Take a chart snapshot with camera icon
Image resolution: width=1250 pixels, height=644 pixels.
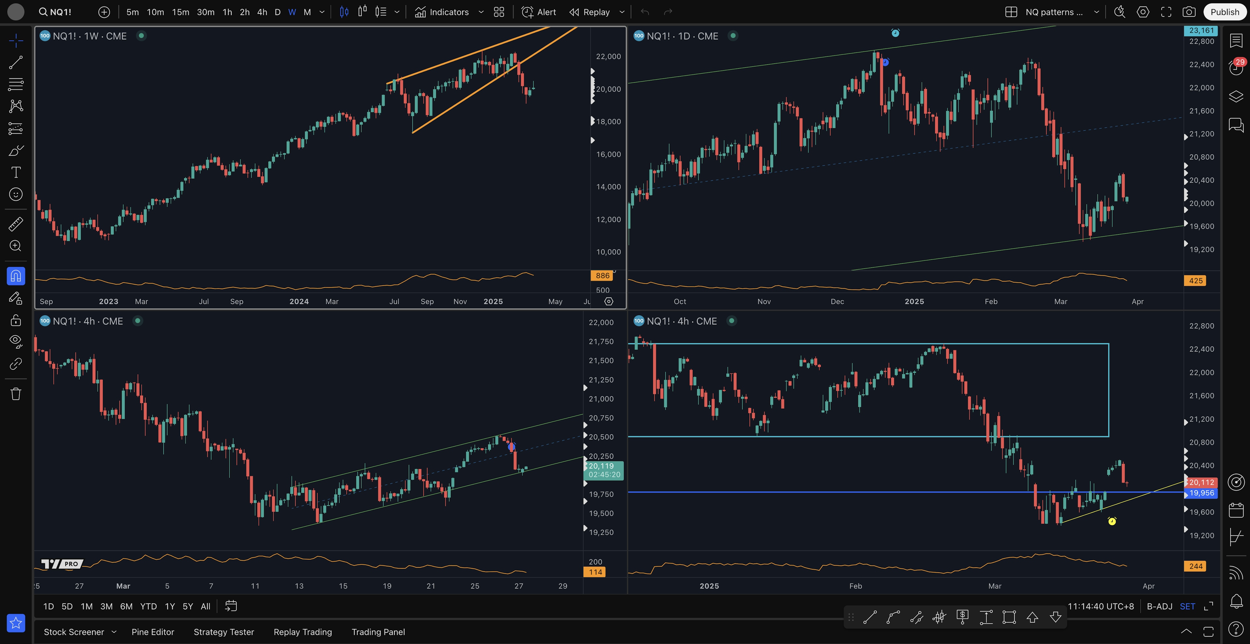click(x=1189, y=12)
